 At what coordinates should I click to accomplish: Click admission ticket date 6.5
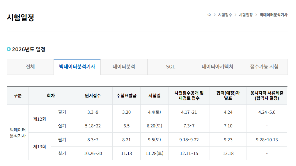(x=127, y=126)
